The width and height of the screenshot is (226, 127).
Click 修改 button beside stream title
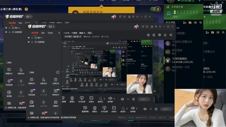(90, 33)
